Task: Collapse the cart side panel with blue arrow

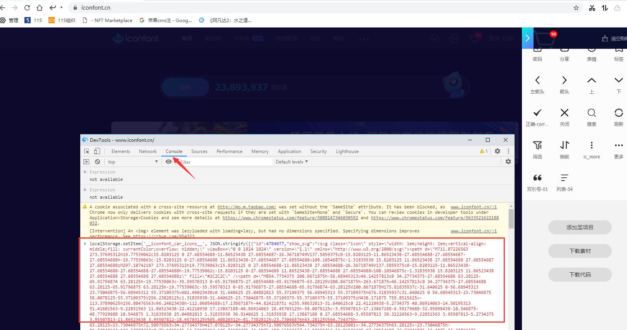Action: tap(528, 38)
